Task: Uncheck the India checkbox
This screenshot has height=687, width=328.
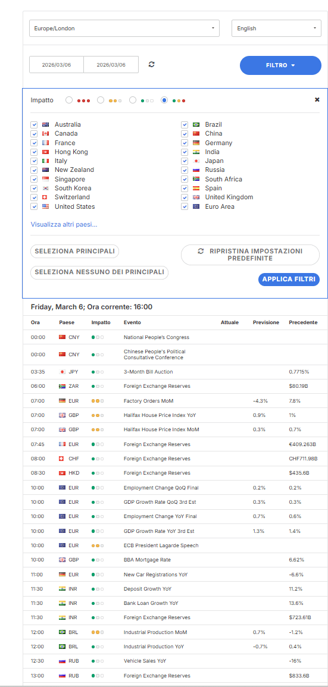Action: (185, 152)
